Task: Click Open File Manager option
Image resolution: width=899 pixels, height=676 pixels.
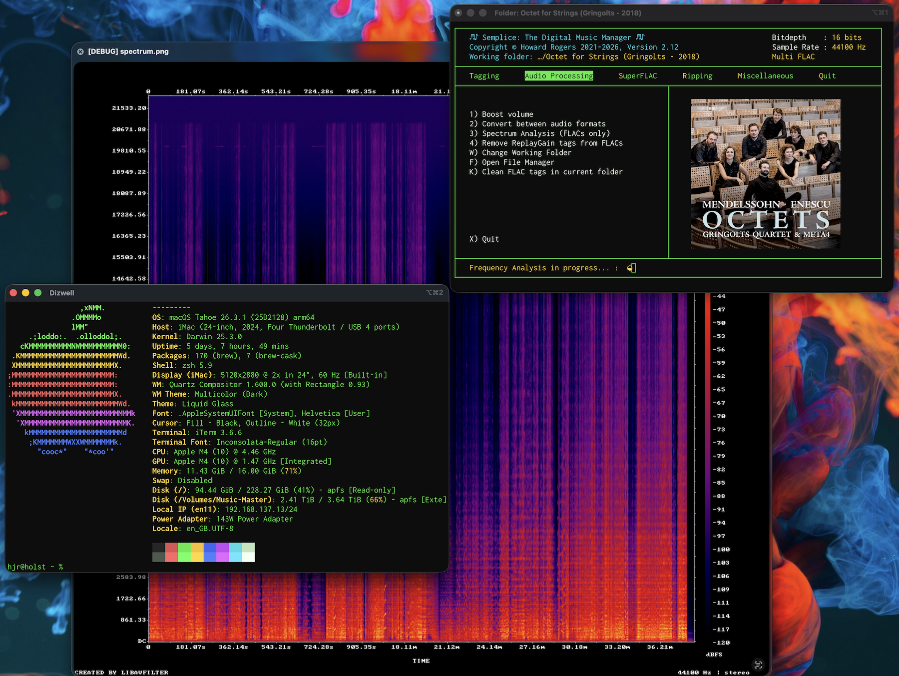Action: pyautogui.click(x=511, y=162)
